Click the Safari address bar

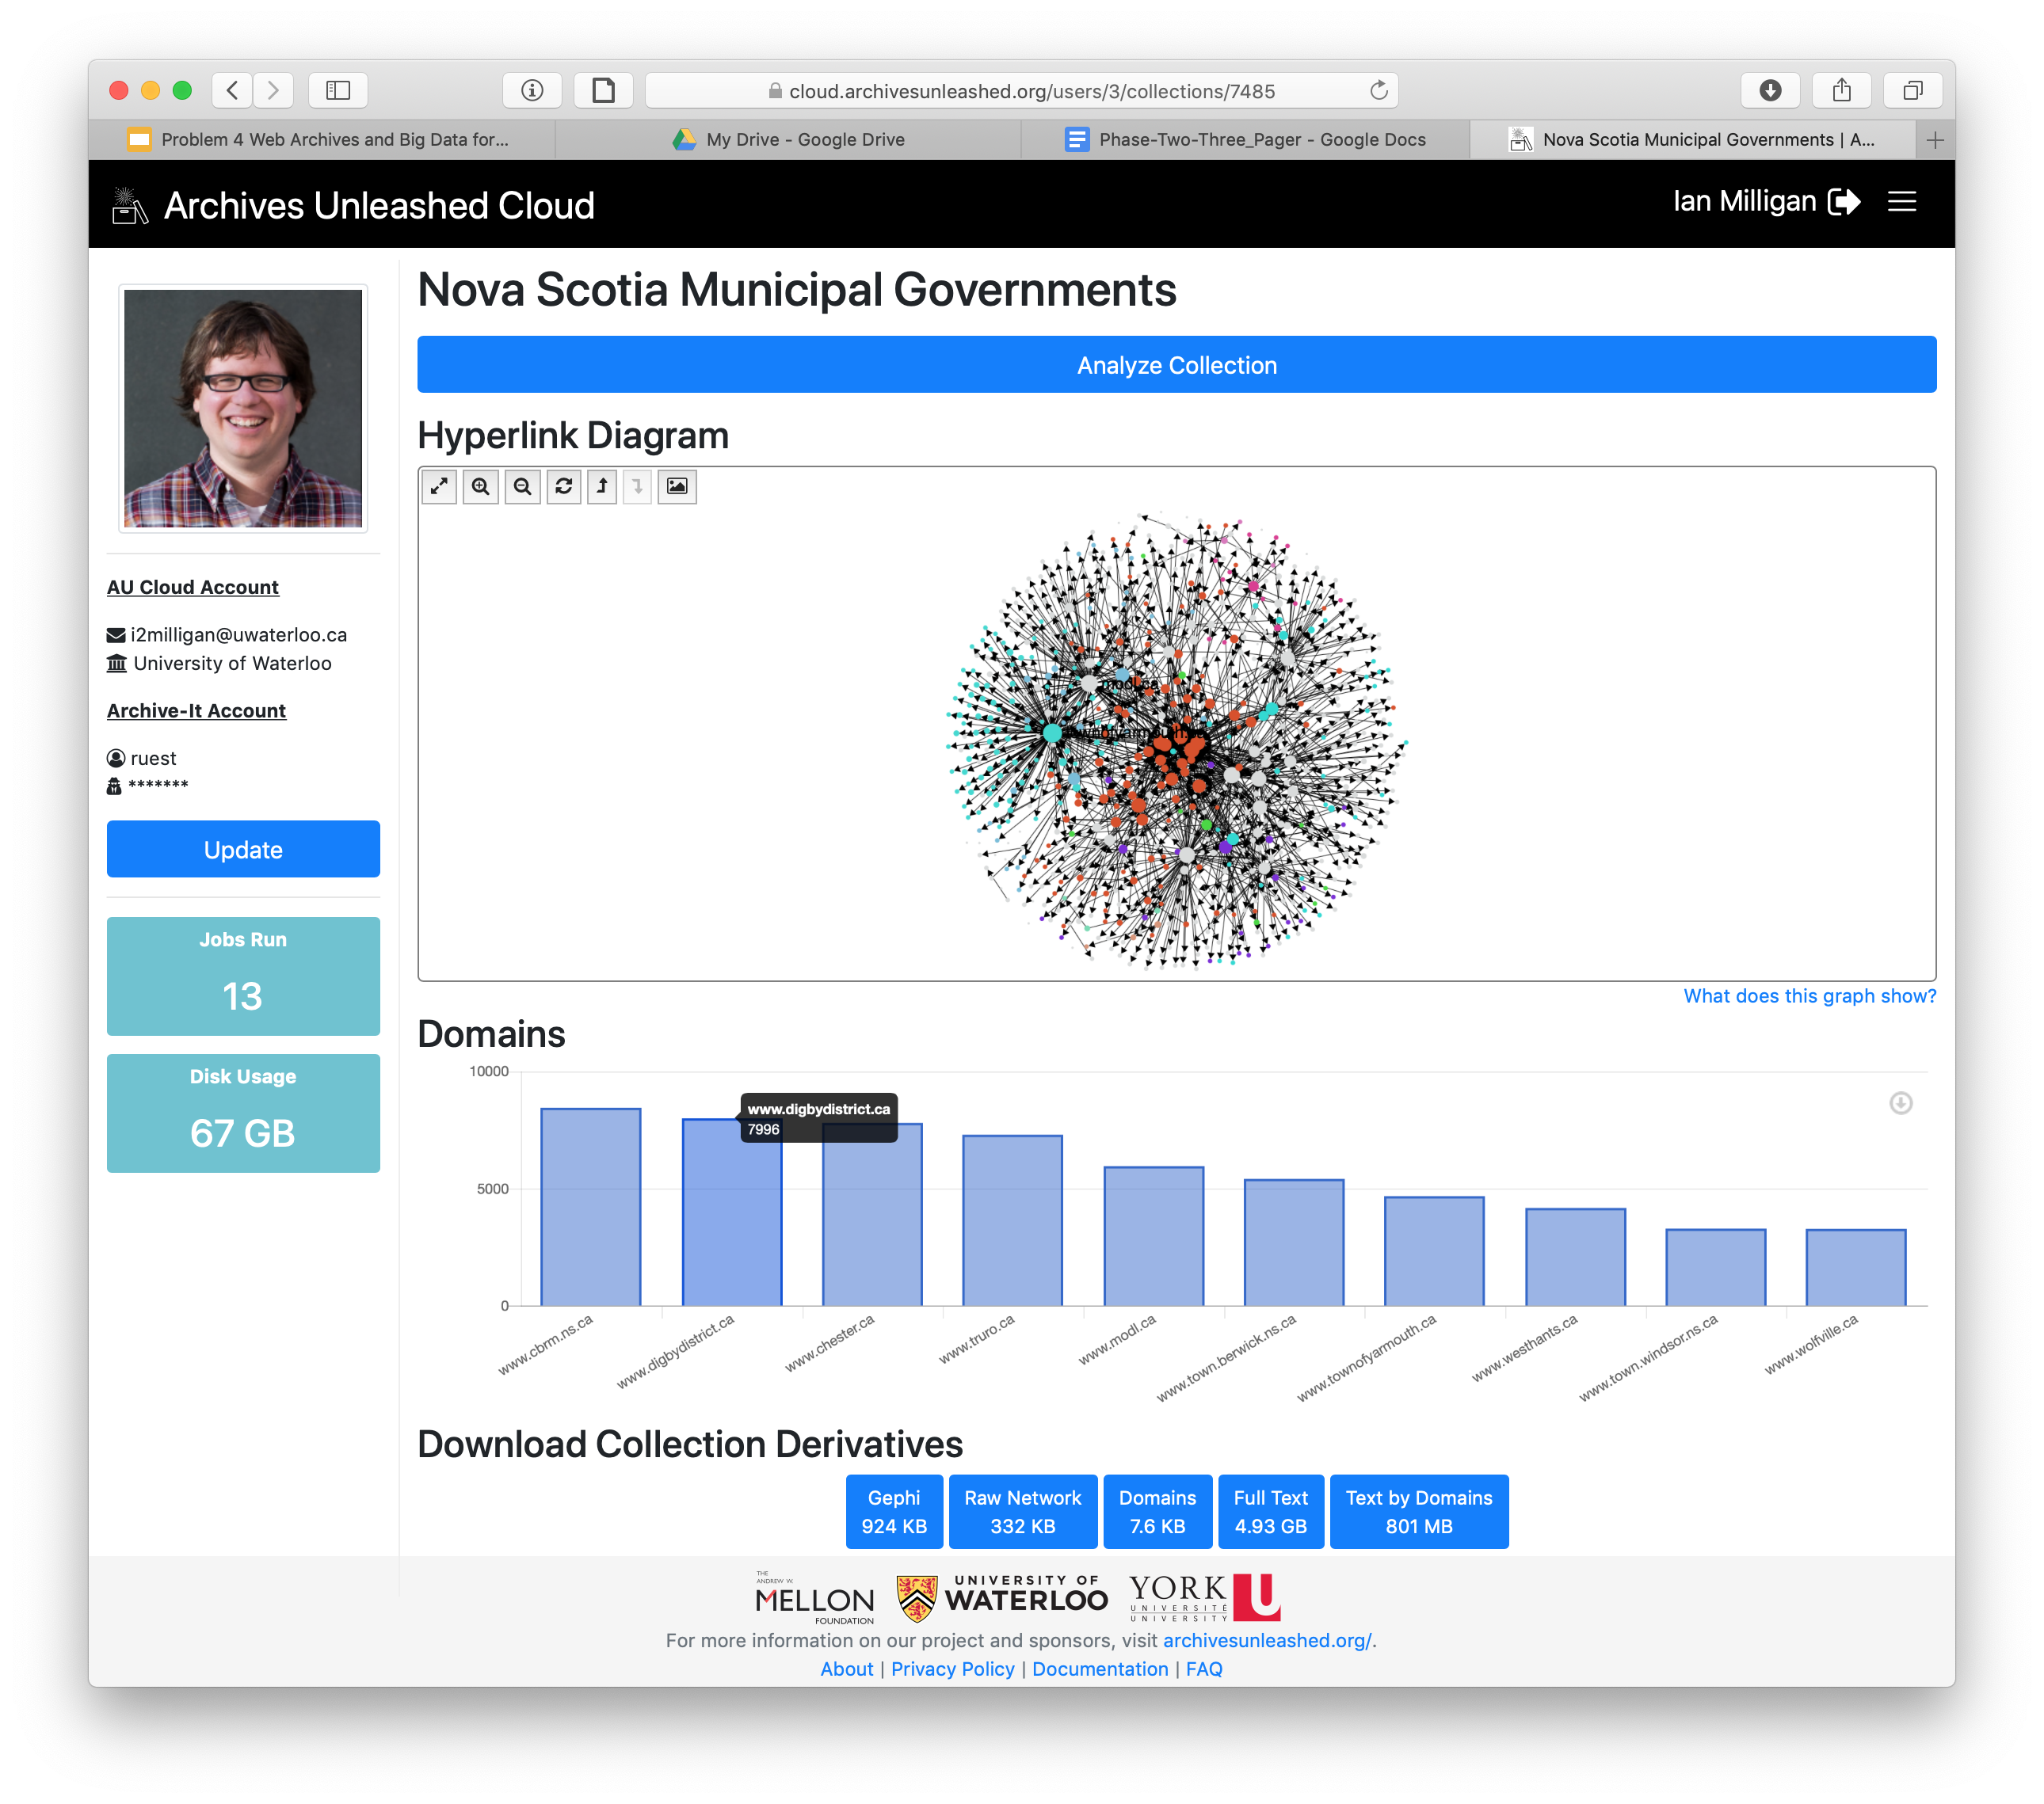click(x=1021, y=91)
